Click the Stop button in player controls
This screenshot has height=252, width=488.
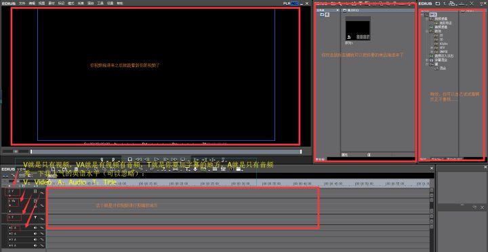[x=130, y=159]
